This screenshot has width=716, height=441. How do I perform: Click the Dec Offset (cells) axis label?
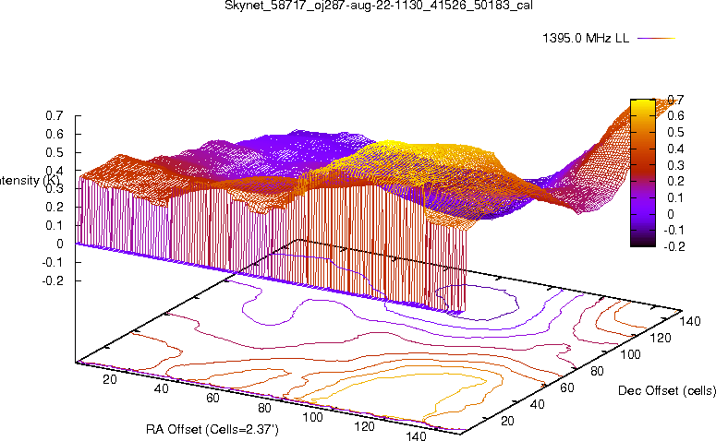[667, 390]
